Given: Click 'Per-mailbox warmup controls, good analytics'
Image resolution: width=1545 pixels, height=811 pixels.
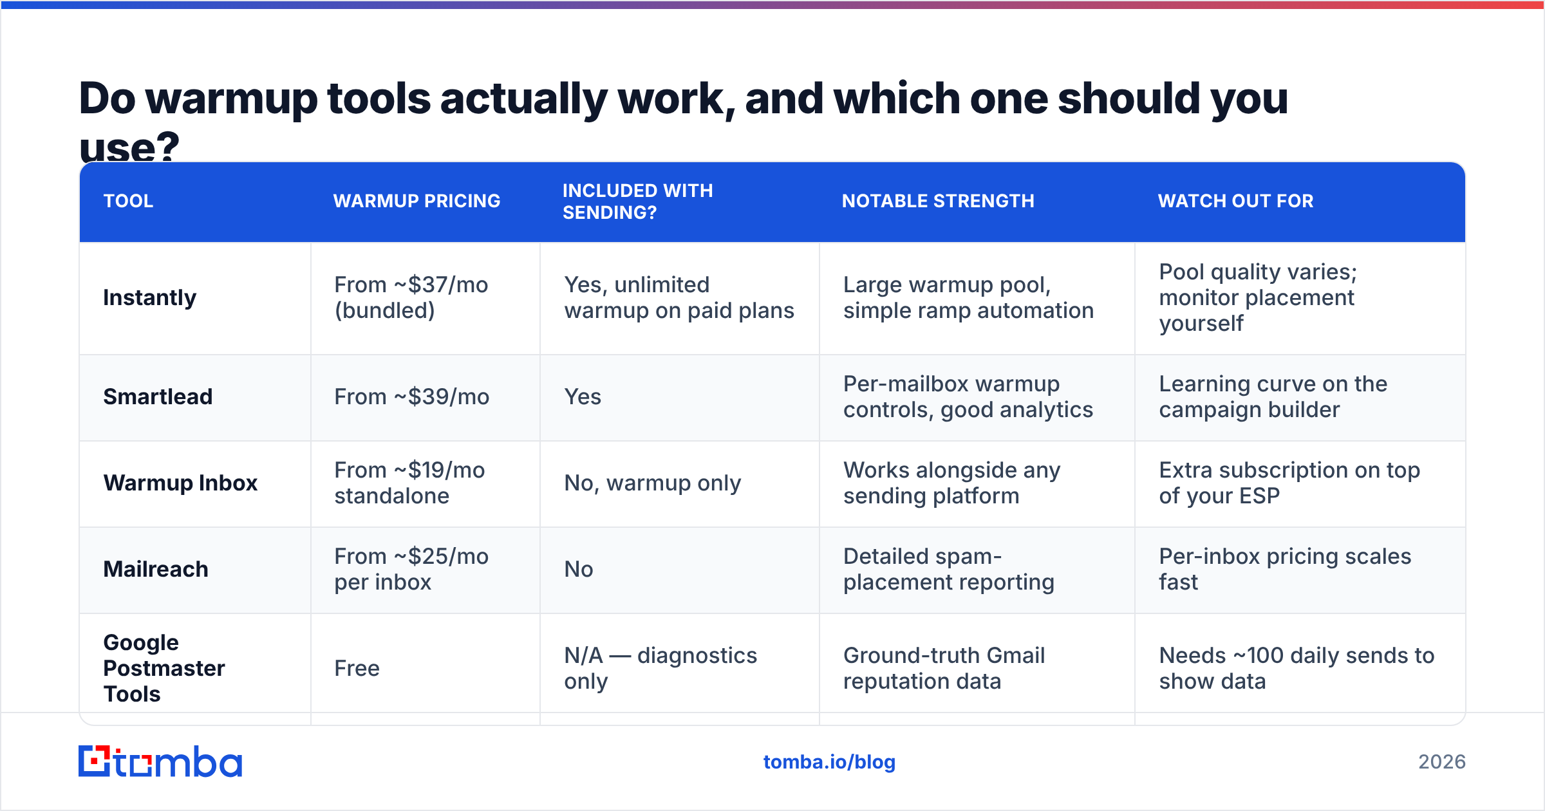Looking at the screenshot, I should click(x=968, y=396).
